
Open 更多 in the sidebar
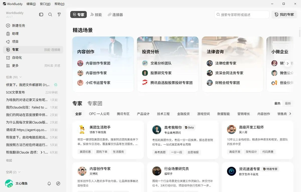(x=33, y=65)
